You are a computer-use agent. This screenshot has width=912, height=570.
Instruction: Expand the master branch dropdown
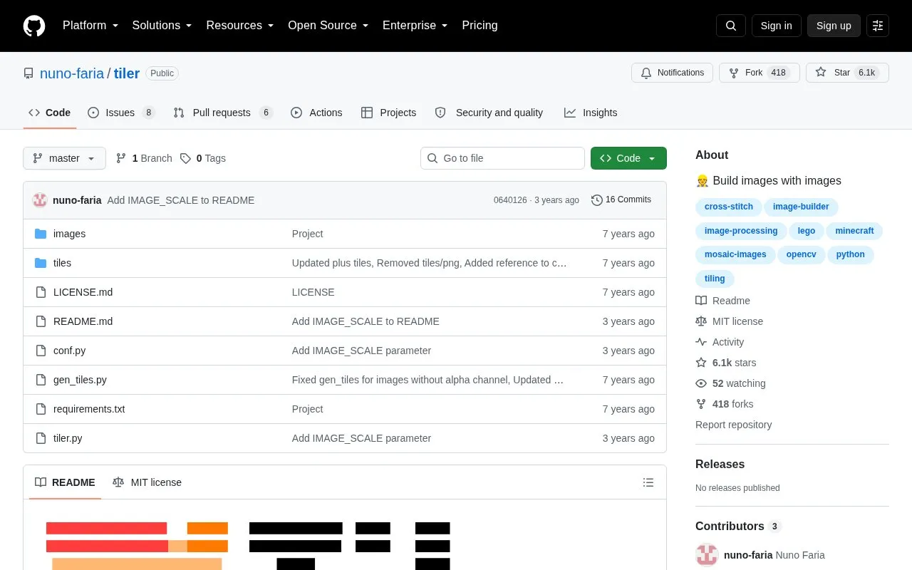(x=64, y=158)
